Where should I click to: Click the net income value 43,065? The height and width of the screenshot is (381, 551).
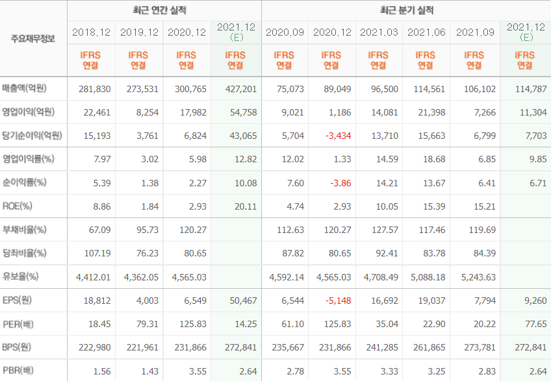point(244,136)
